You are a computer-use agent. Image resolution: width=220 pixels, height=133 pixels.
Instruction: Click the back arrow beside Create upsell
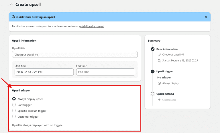point(11,4)
